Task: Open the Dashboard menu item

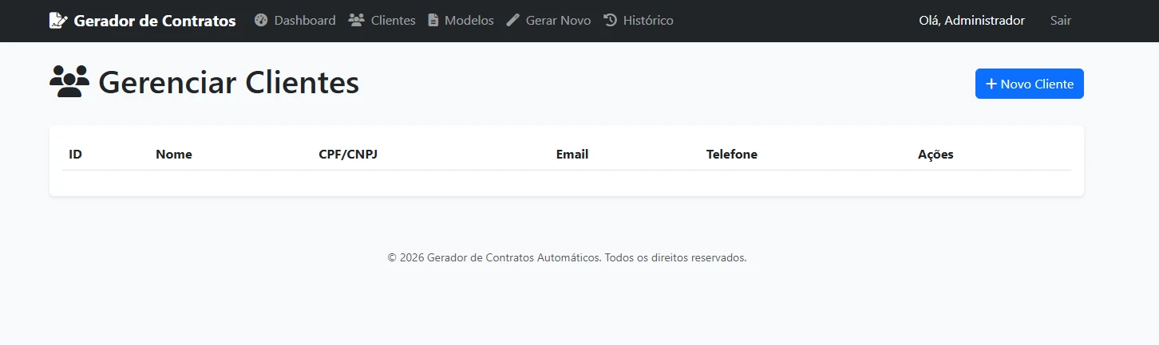Action: tap(295, 20)
